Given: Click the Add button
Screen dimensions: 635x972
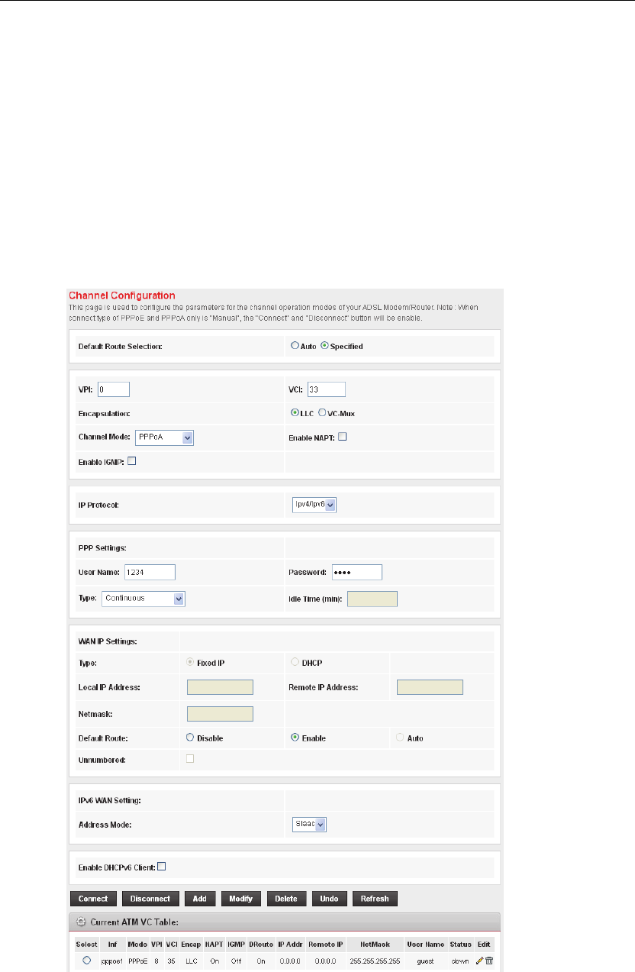Looking at the screenshot, I should click(199, 899).
